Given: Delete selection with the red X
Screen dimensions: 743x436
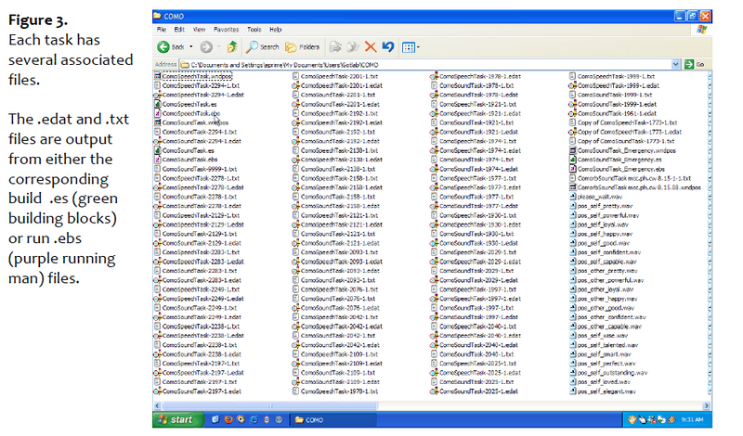Looking at the screenshot, I should tap(371, 47).
